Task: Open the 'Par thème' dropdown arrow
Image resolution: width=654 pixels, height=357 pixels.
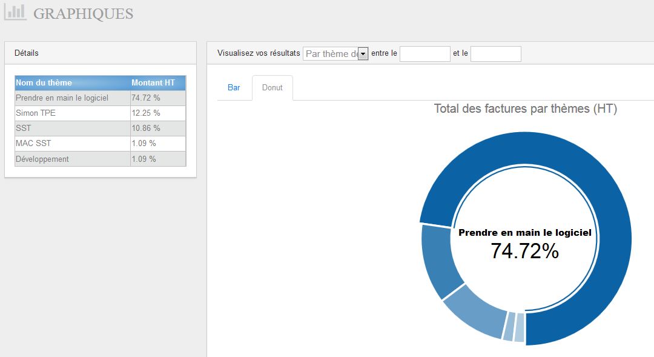Action: (363, 54)
